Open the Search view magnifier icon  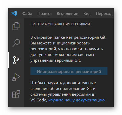click(16, 43)
